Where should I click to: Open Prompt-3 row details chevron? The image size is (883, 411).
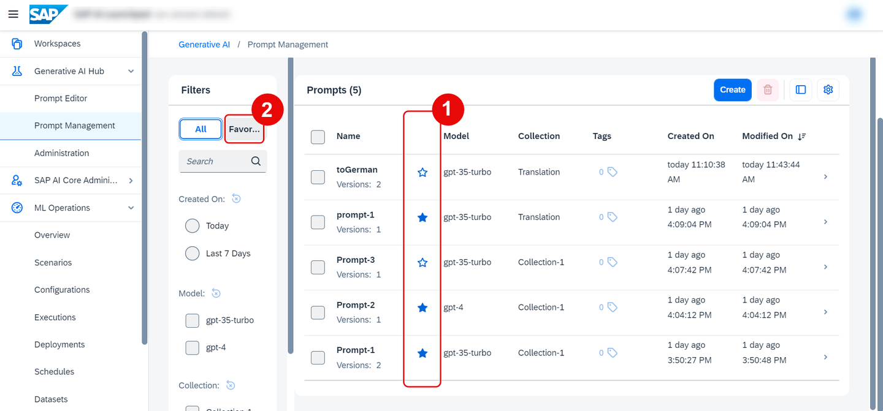click(x=825, y=267)
